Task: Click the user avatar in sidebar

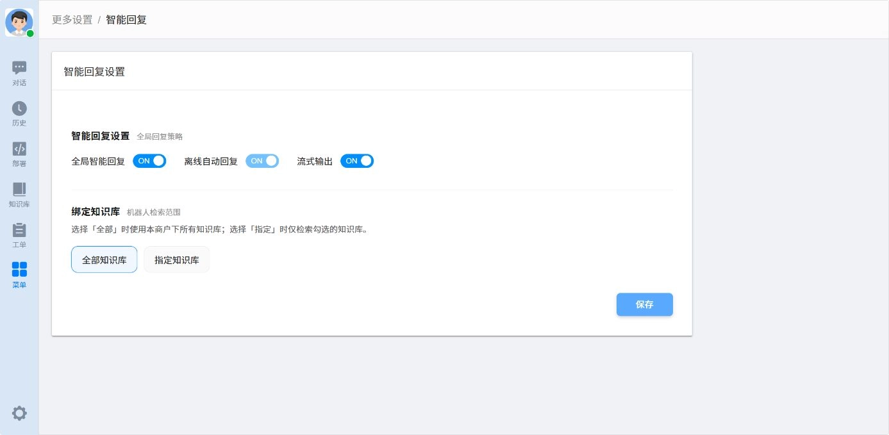Action: click(x=19, y=22)
